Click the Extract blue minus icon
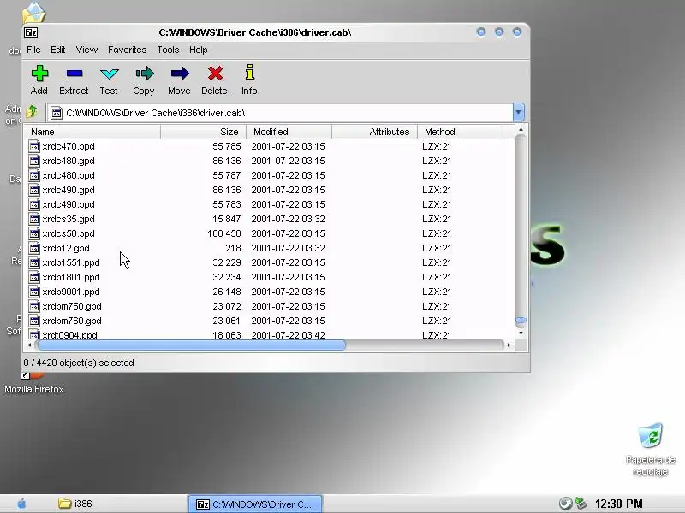 (74, 74)
